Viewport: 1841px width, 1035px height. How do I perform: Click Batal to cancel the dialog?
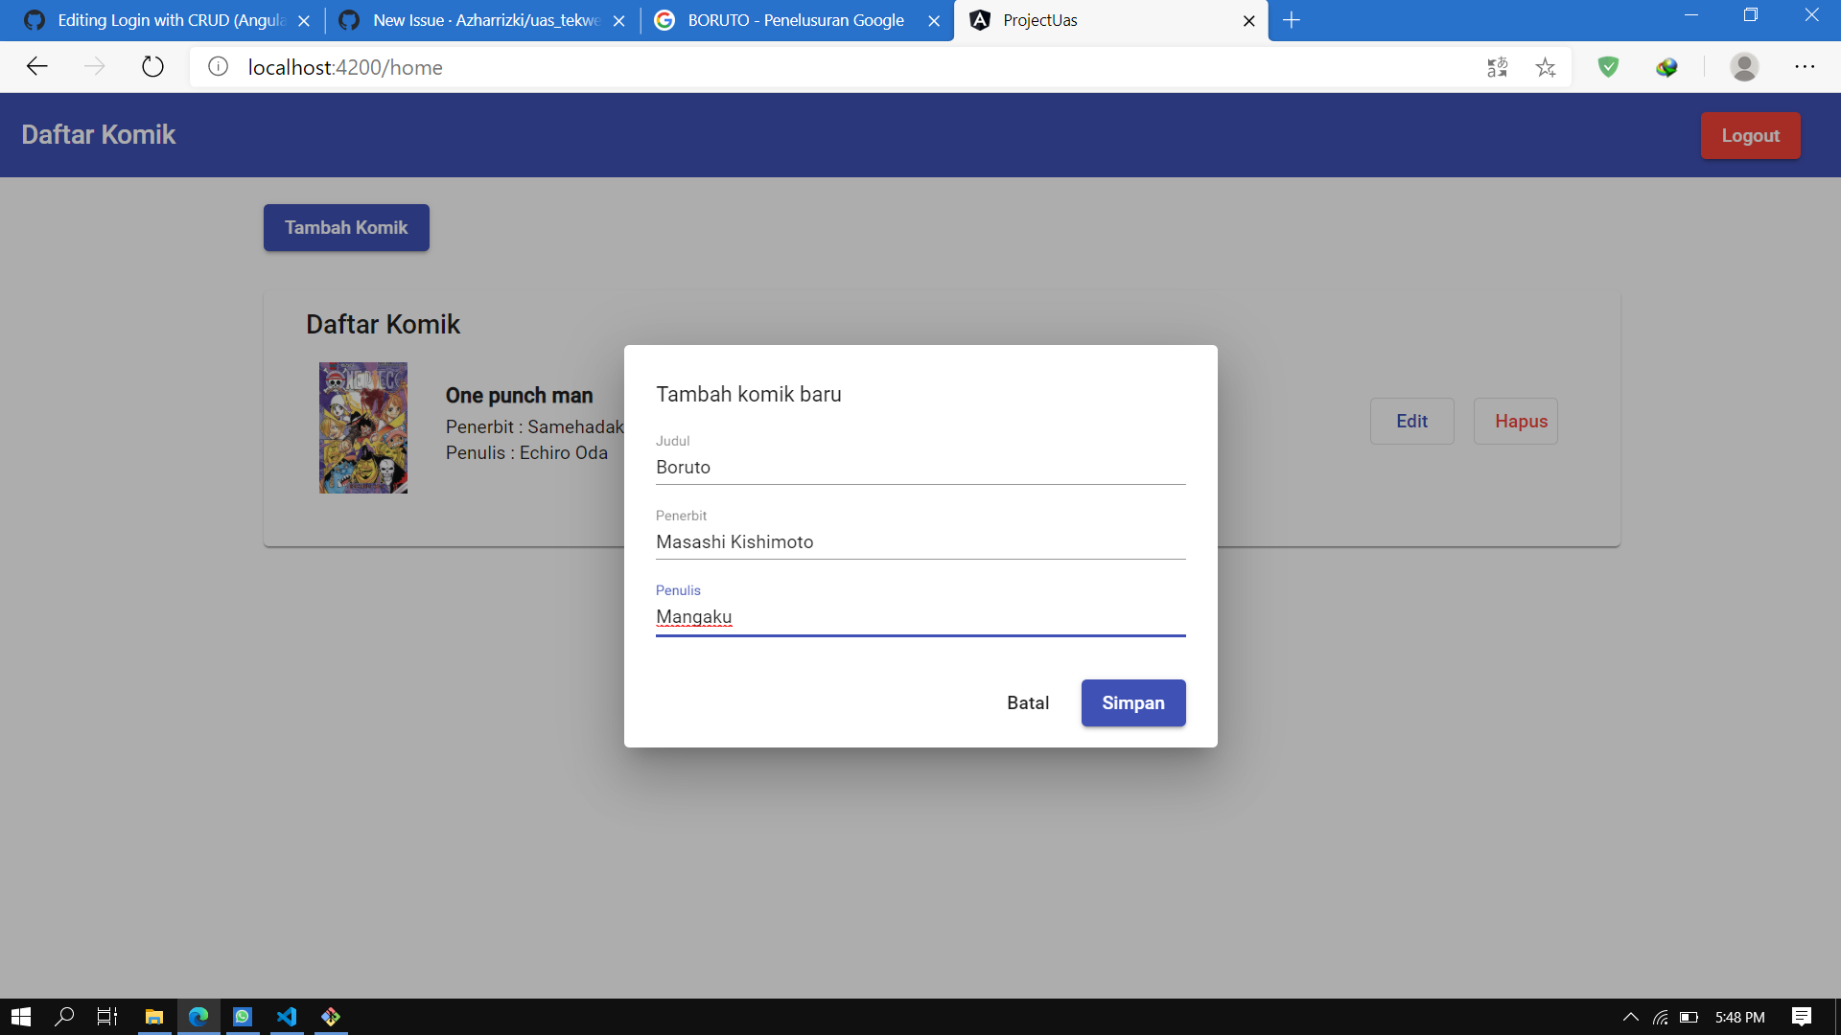click(x=1028, y=702)
